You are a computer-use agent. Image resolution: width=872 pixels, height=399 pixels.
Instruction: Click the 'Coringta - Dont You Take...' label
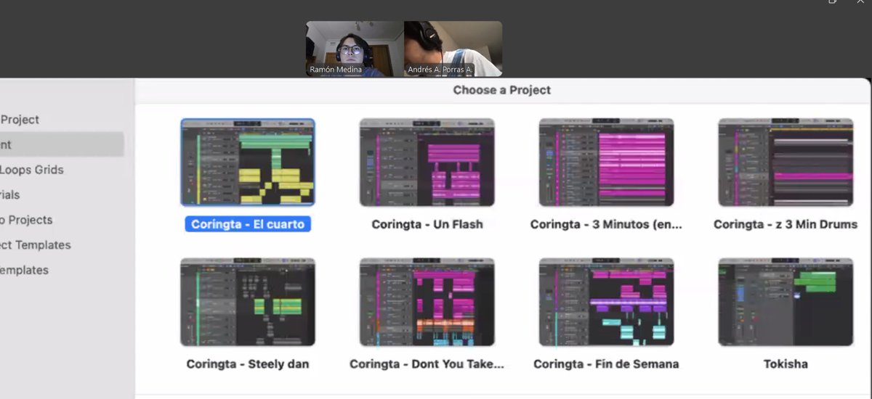click(x=427, y=364)
